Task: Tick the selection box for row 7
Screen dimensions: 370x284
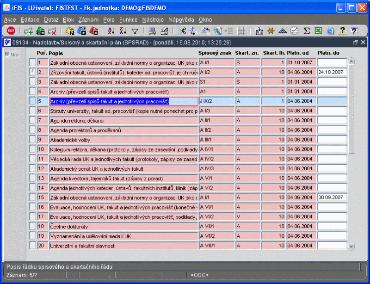Action: [x=32, y=120]
